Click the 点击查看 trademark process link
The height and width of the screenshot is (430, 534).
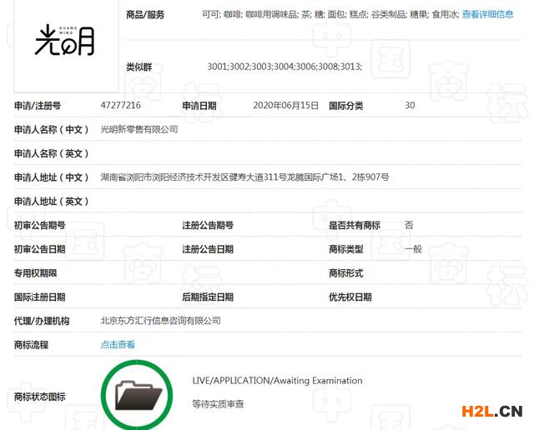(x=118, y=344)
